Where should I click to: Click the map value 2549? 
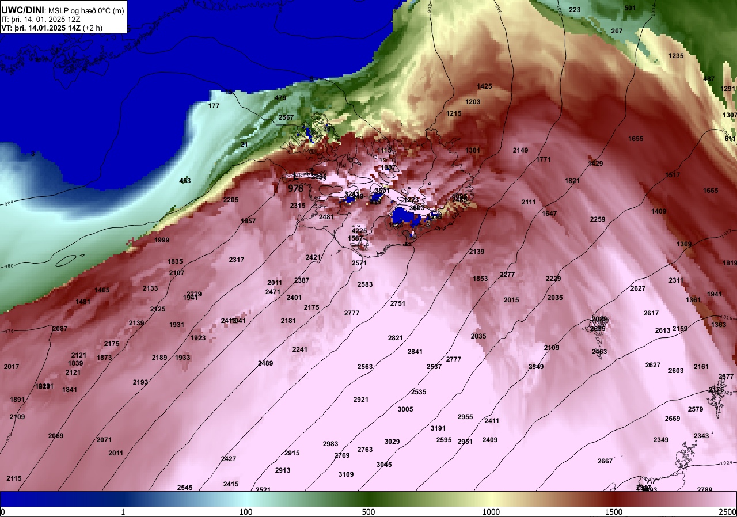[x=536, y=367]
